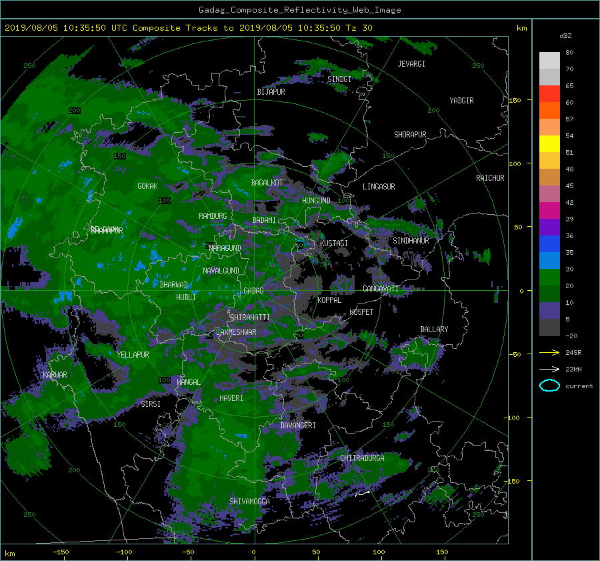Click the SHIRAHATTI city label
600x561 pixels.
click(x=250, y=318)
